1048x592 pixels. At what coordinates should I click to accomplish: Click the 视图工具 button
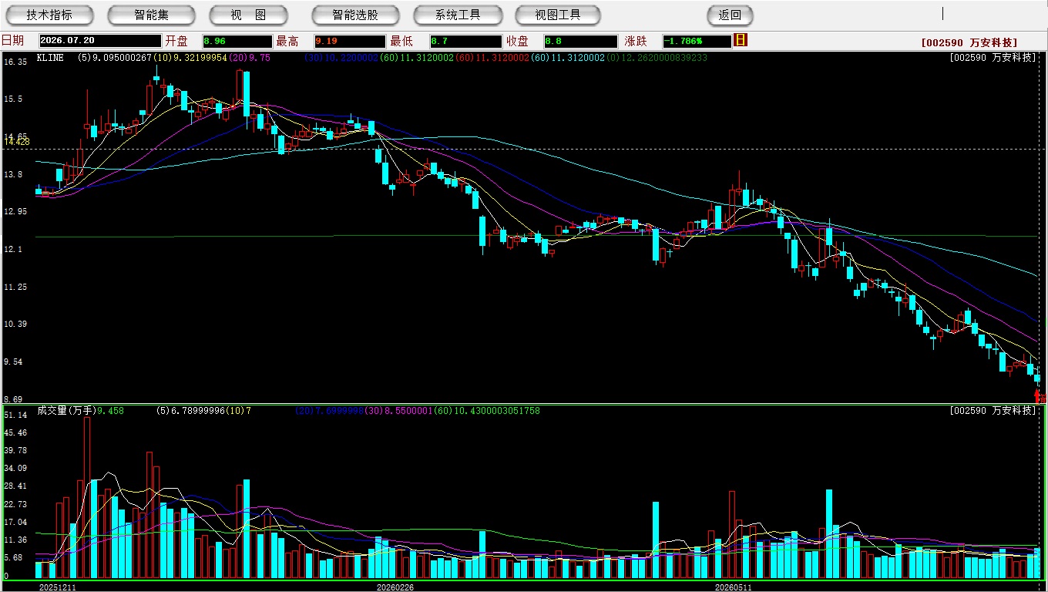559,15
